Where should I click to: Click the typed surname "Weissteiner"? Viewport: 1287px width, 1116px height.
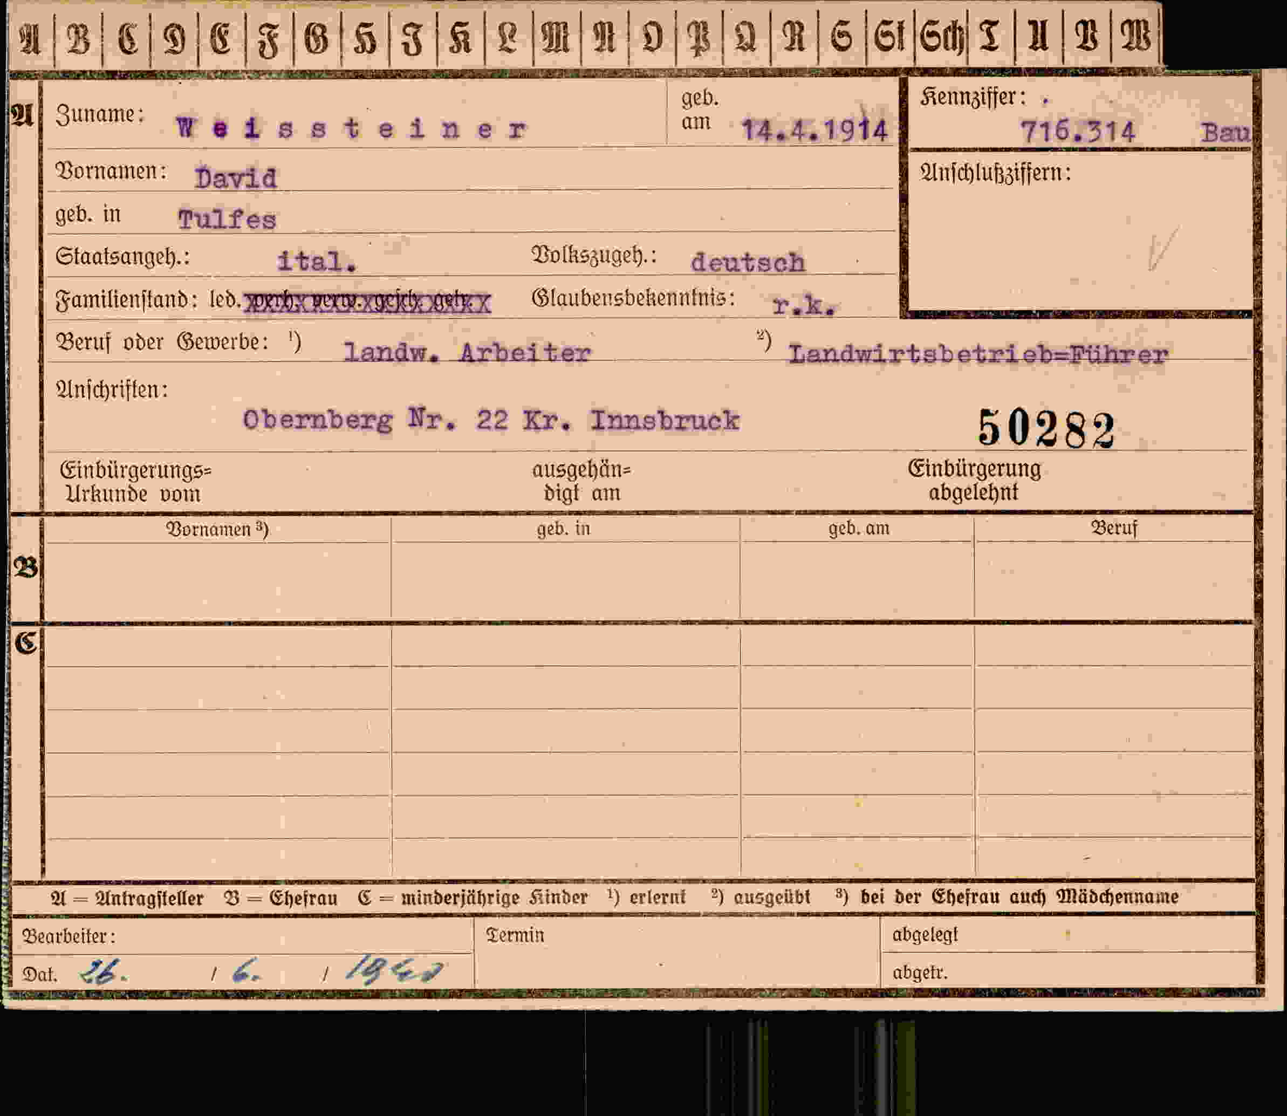(352, 129)
